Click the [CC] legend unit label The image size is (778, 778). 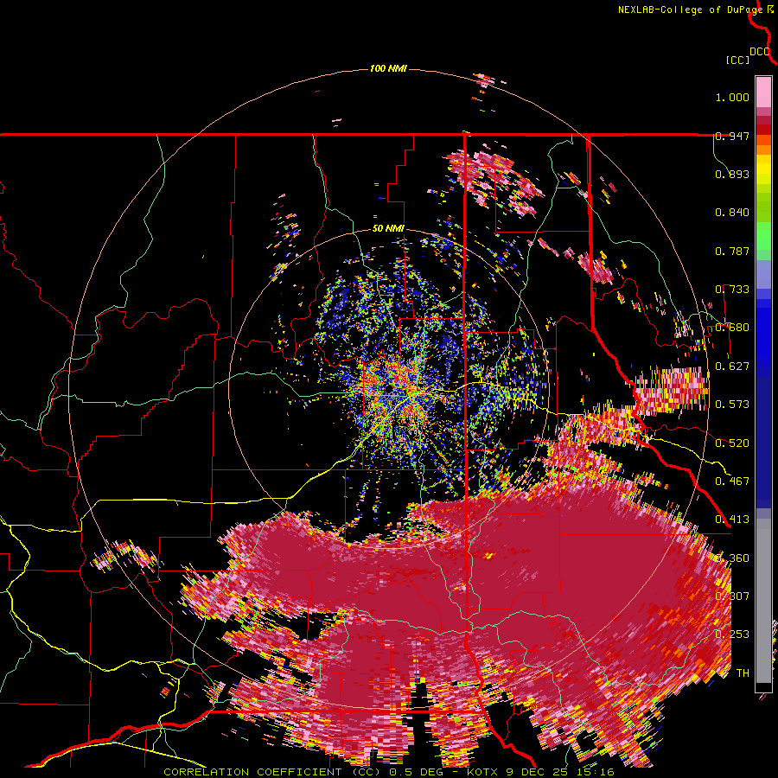[738, 60]
